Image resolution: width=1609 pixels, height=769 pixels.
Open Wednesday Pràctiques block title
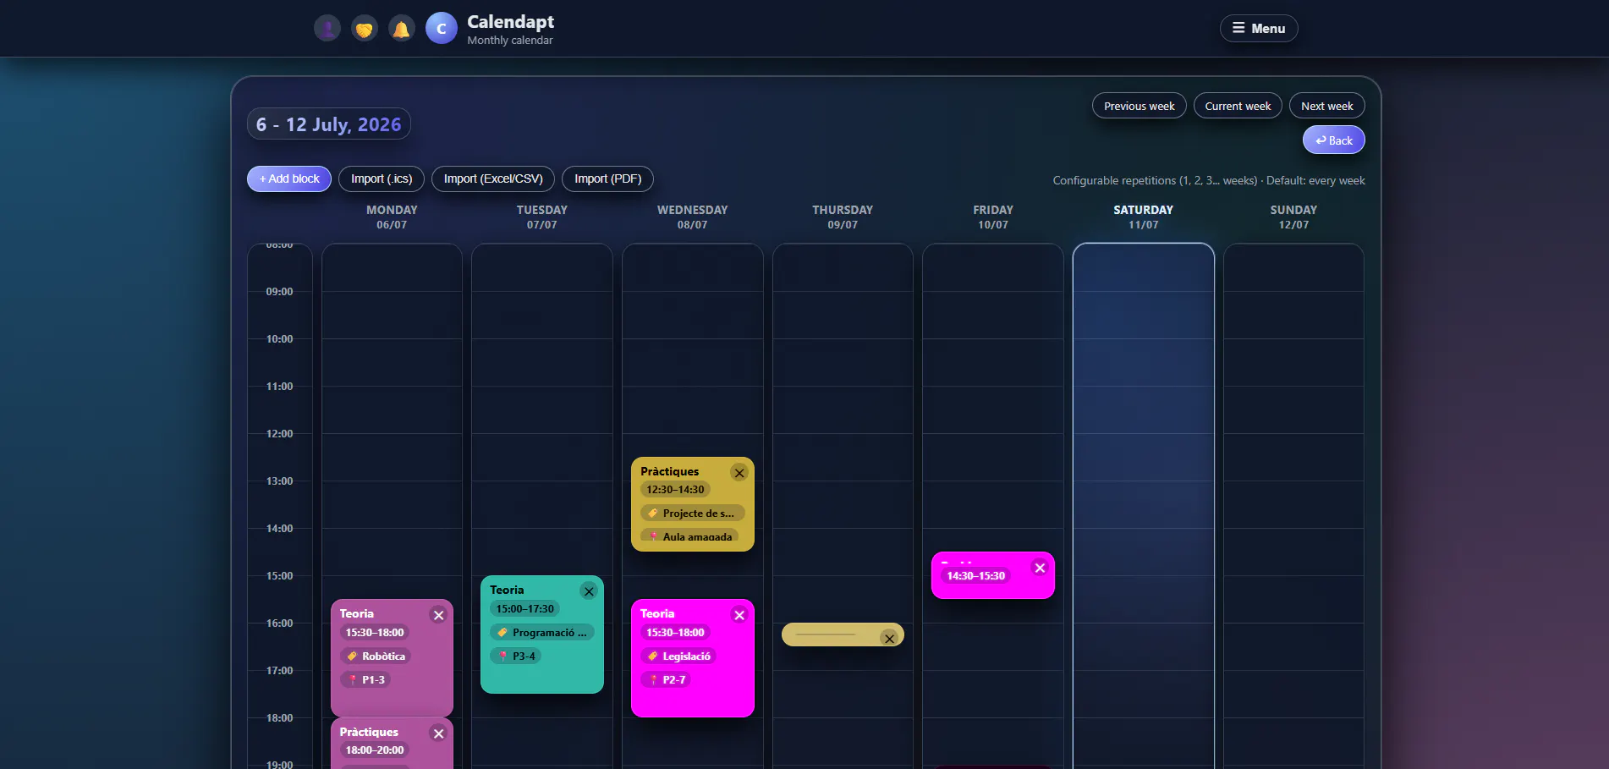tap(670, 471)
